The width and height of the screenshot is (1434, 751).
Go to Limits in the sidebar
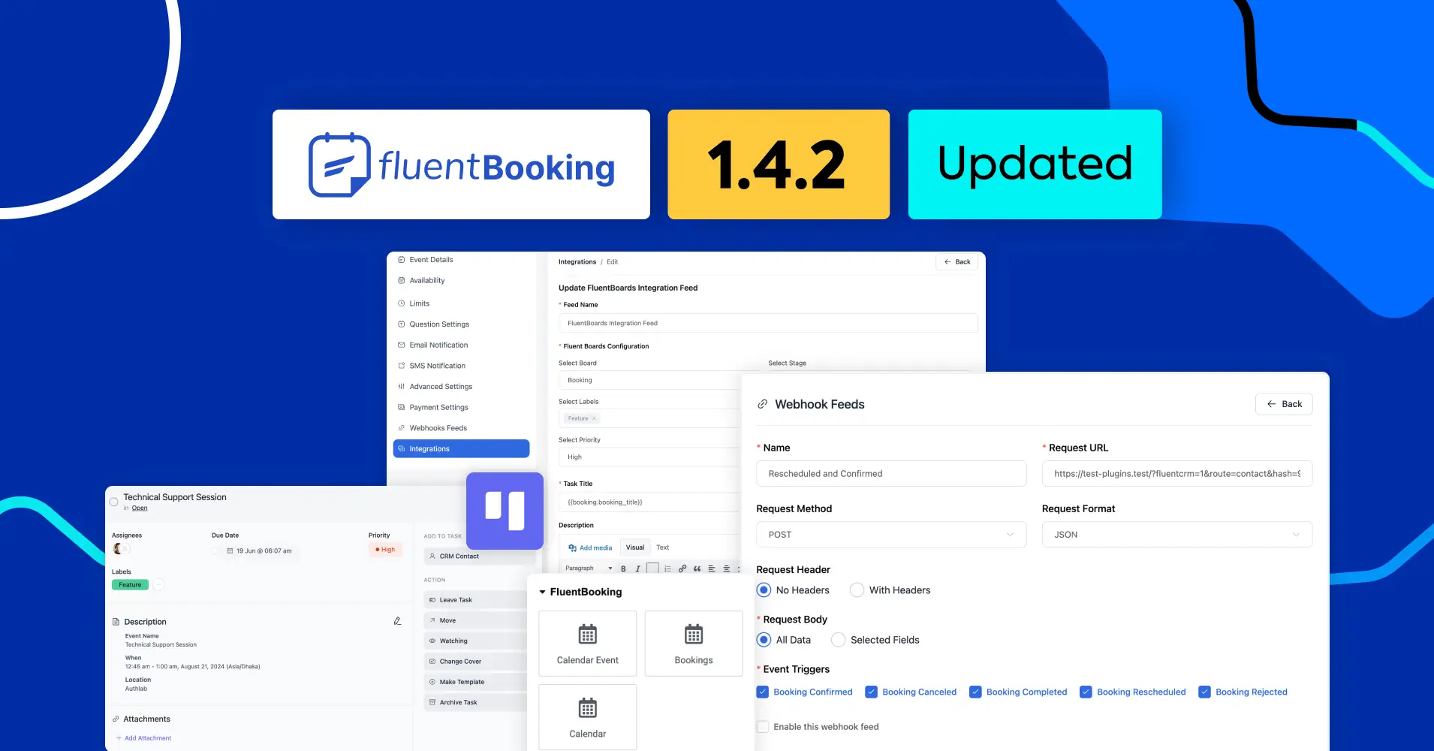click(414, 303)
